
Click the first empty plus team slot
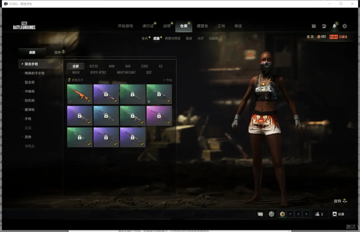(290, 214)
